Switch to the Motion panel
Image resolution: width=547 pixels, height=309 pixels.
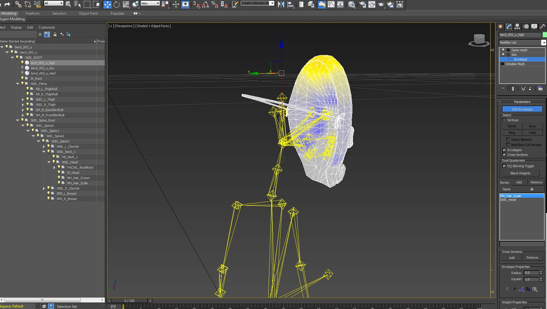pos(526,26)
